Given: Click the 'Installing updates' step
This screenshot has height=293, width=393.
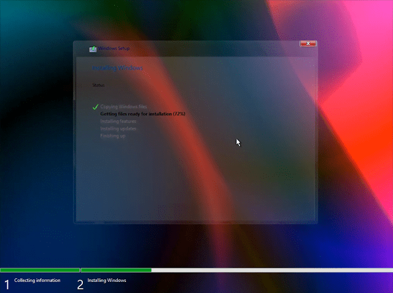Looking at the screenshot, I should (x=118, y=128).
